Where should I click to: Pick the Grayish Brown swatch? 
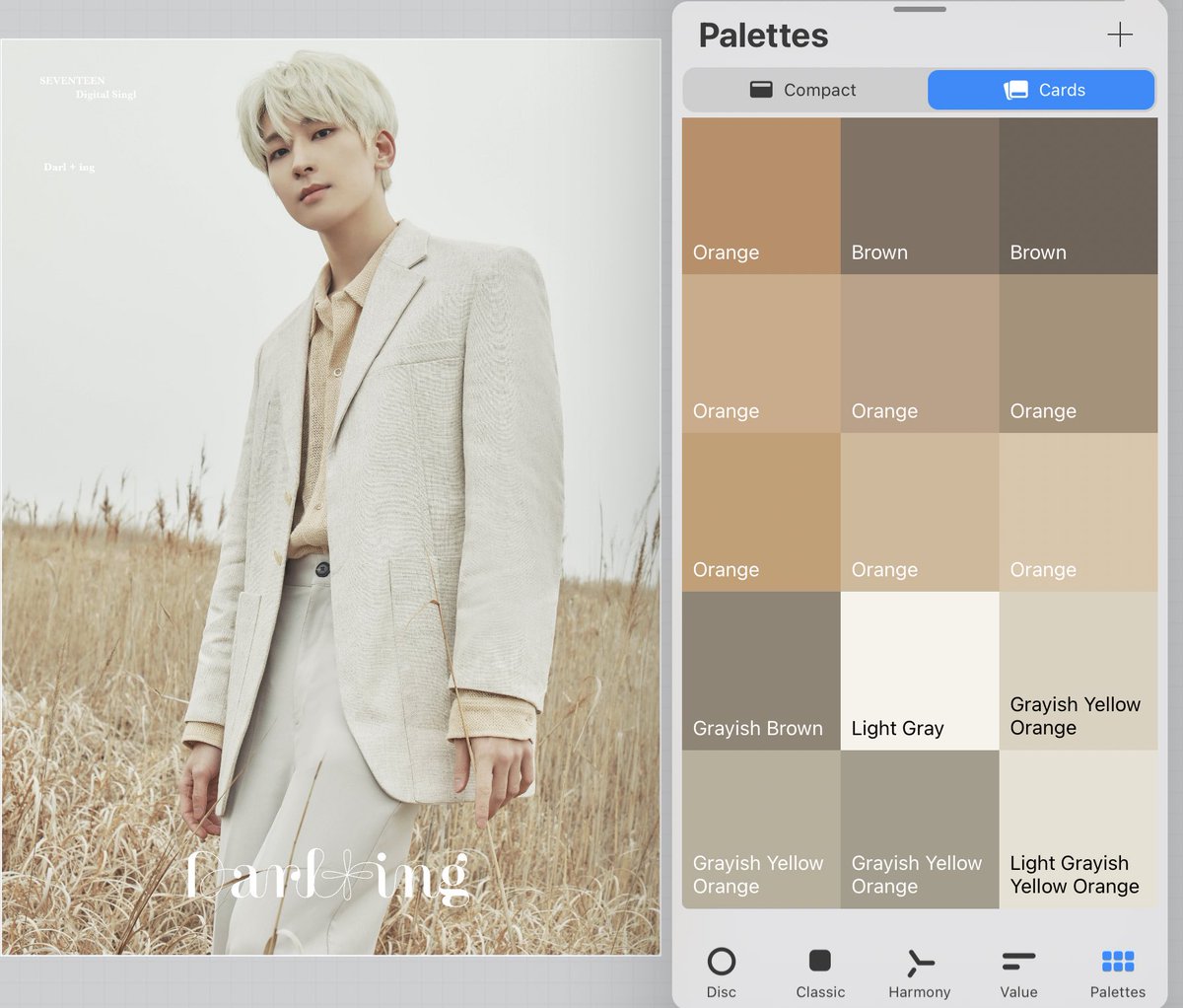click(x=761, y=671)
